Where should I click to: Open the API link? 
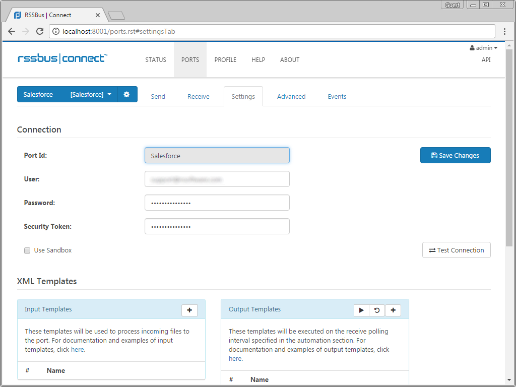click(x=486, y=60)
